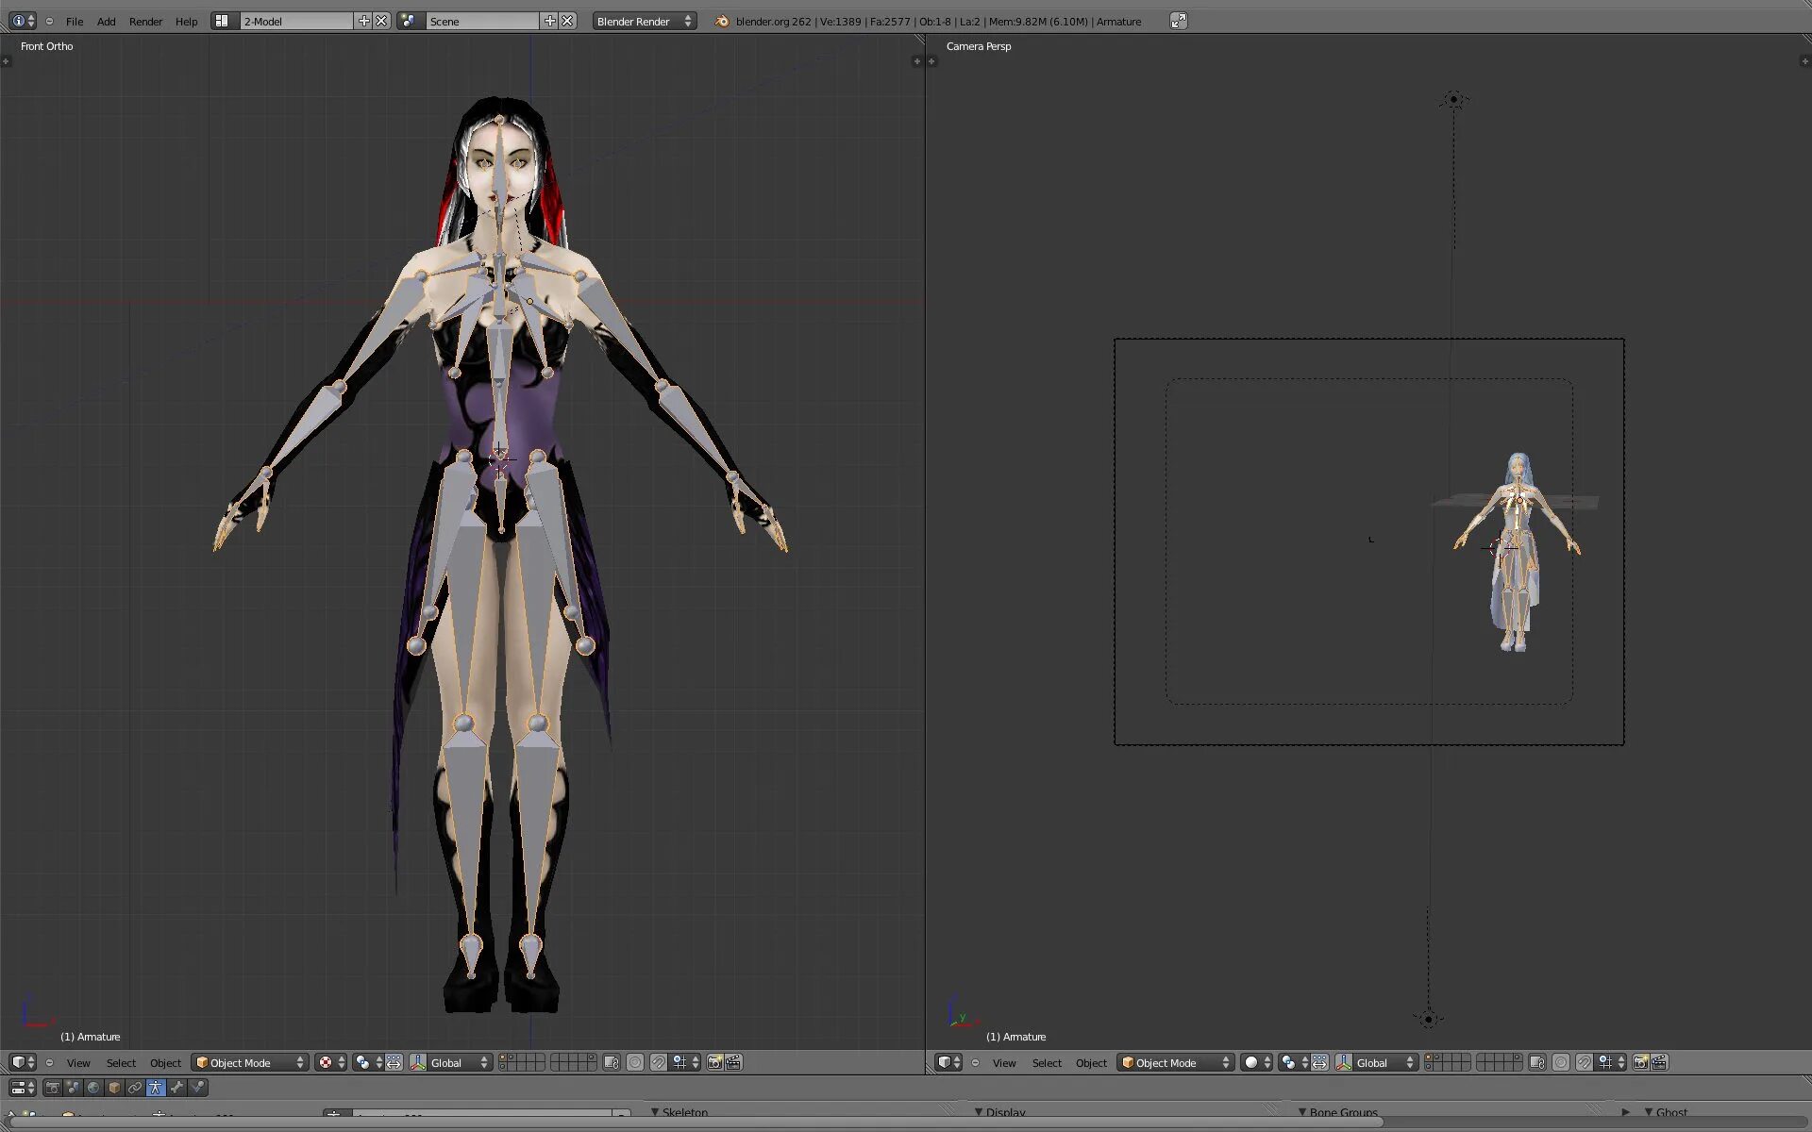Click Select in left viewport header
The height and width of the screenshot is (1132, 1812).
click(121, 1062)
